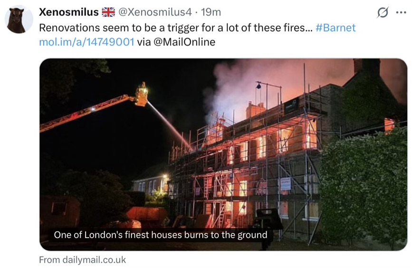Click the 19m timestamp
The height and width of the screenshot is (268, 412).
(211, 12)
